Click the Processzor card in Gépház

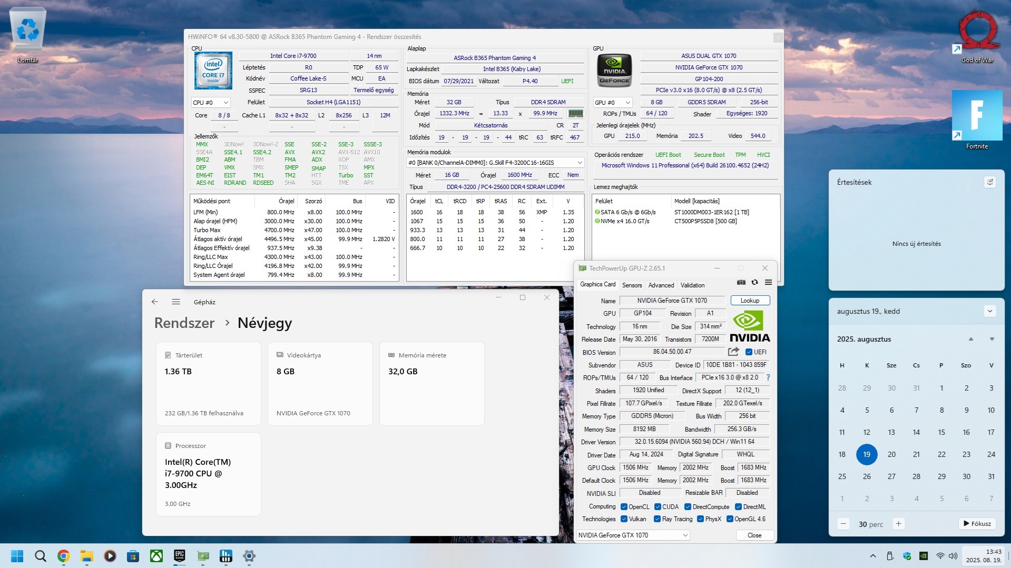[x=209, y=474]
